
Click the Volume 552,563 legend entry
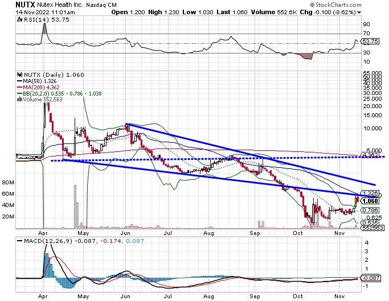tap(42, 100)
